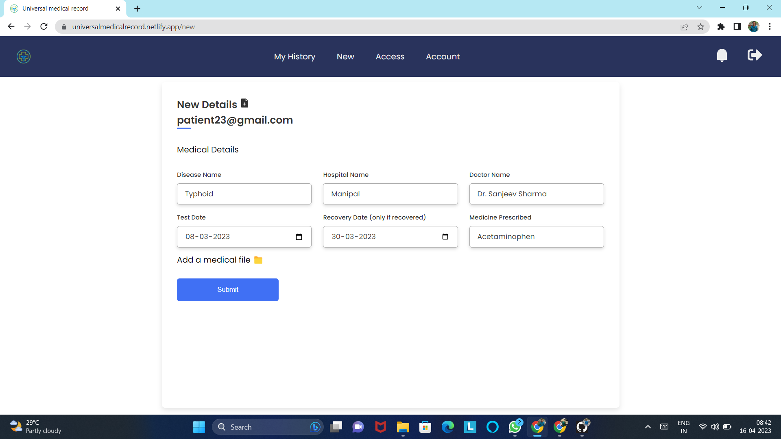Click the Submit button

coord(227,289)
